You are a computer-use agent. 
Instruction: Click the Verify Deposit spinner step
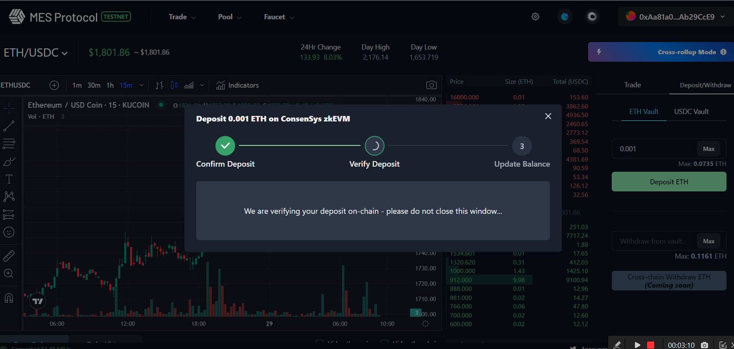375,146
